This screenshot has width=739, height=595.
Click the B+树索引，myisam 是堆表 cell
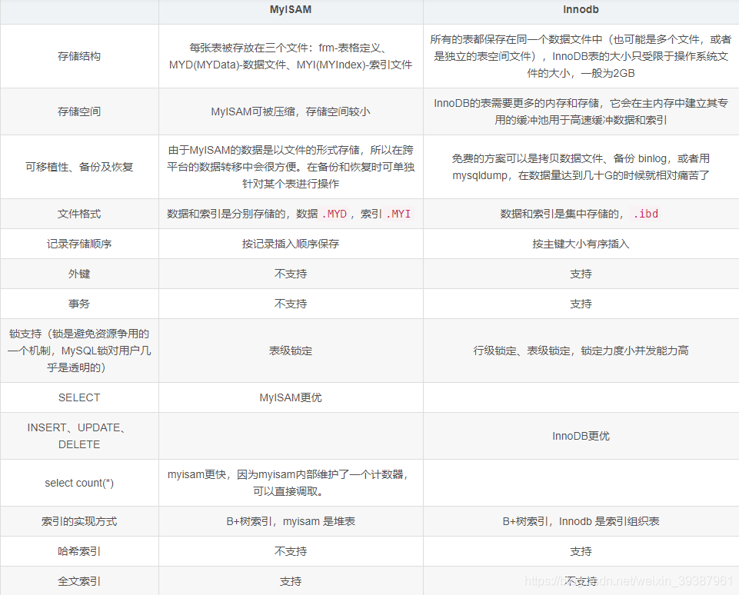tap(290, 521)
